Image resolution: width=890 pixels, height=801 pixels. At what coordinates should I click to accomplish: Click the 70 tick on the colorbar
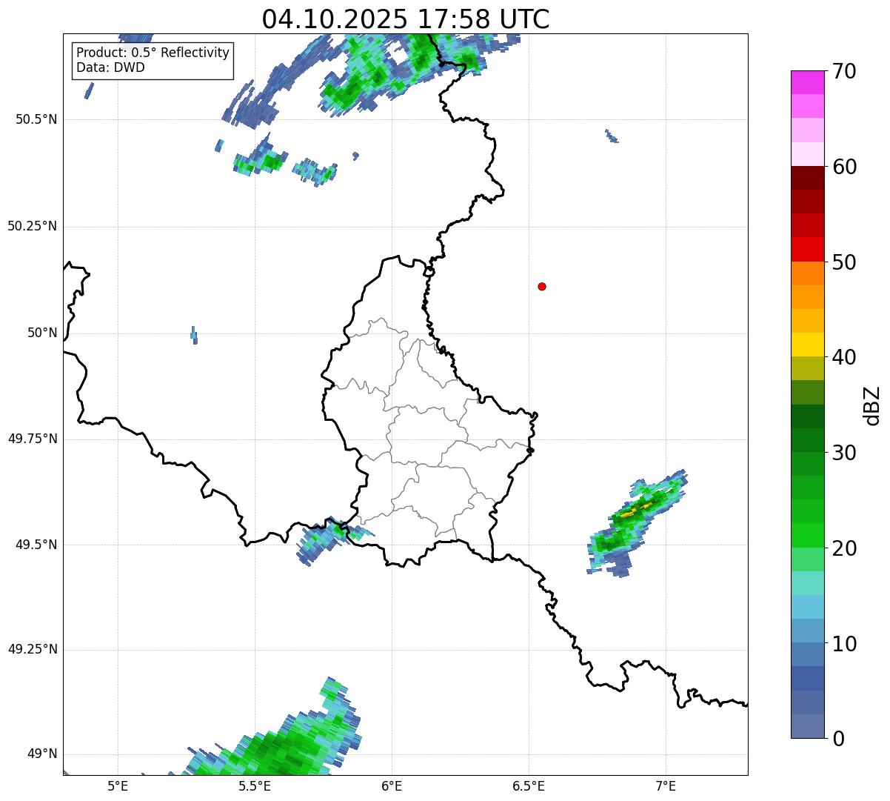point(844,71)
